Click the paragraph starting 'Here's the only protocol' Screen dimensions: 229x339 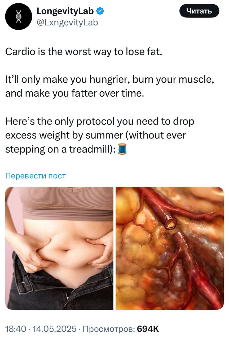tap(100, 135)
